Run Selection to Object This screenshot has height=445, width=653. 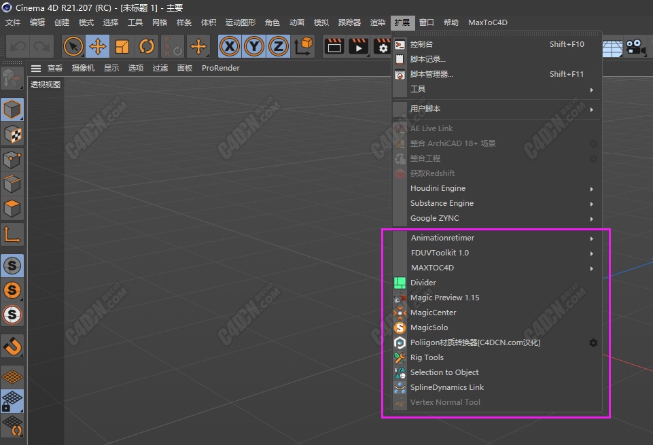click(x=497, y=372)
